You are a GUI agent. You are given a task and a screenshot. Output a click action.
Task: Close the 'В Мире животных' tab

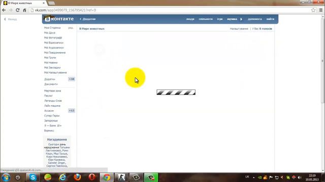coord(44,3)
